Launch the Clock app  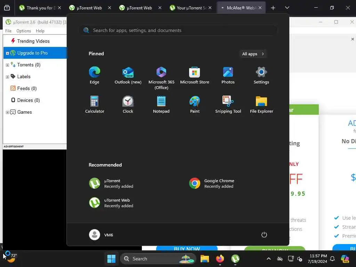click(128, 104)
